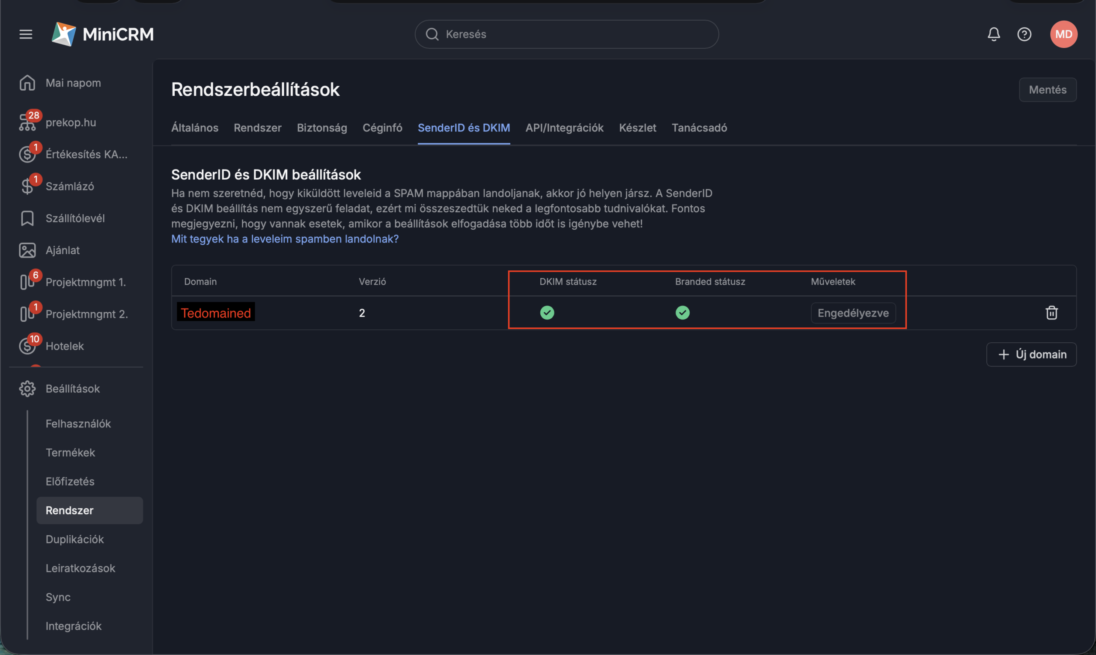Open the spam help article link
The width and height of the screenshot is (1096, 655).
coord(284,239)
